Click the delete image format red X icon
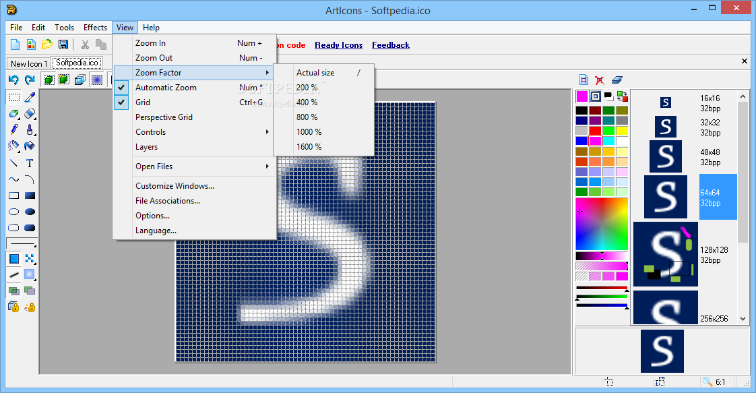The image size is (756, 393). pyautogui.click(x=599, y=80)
